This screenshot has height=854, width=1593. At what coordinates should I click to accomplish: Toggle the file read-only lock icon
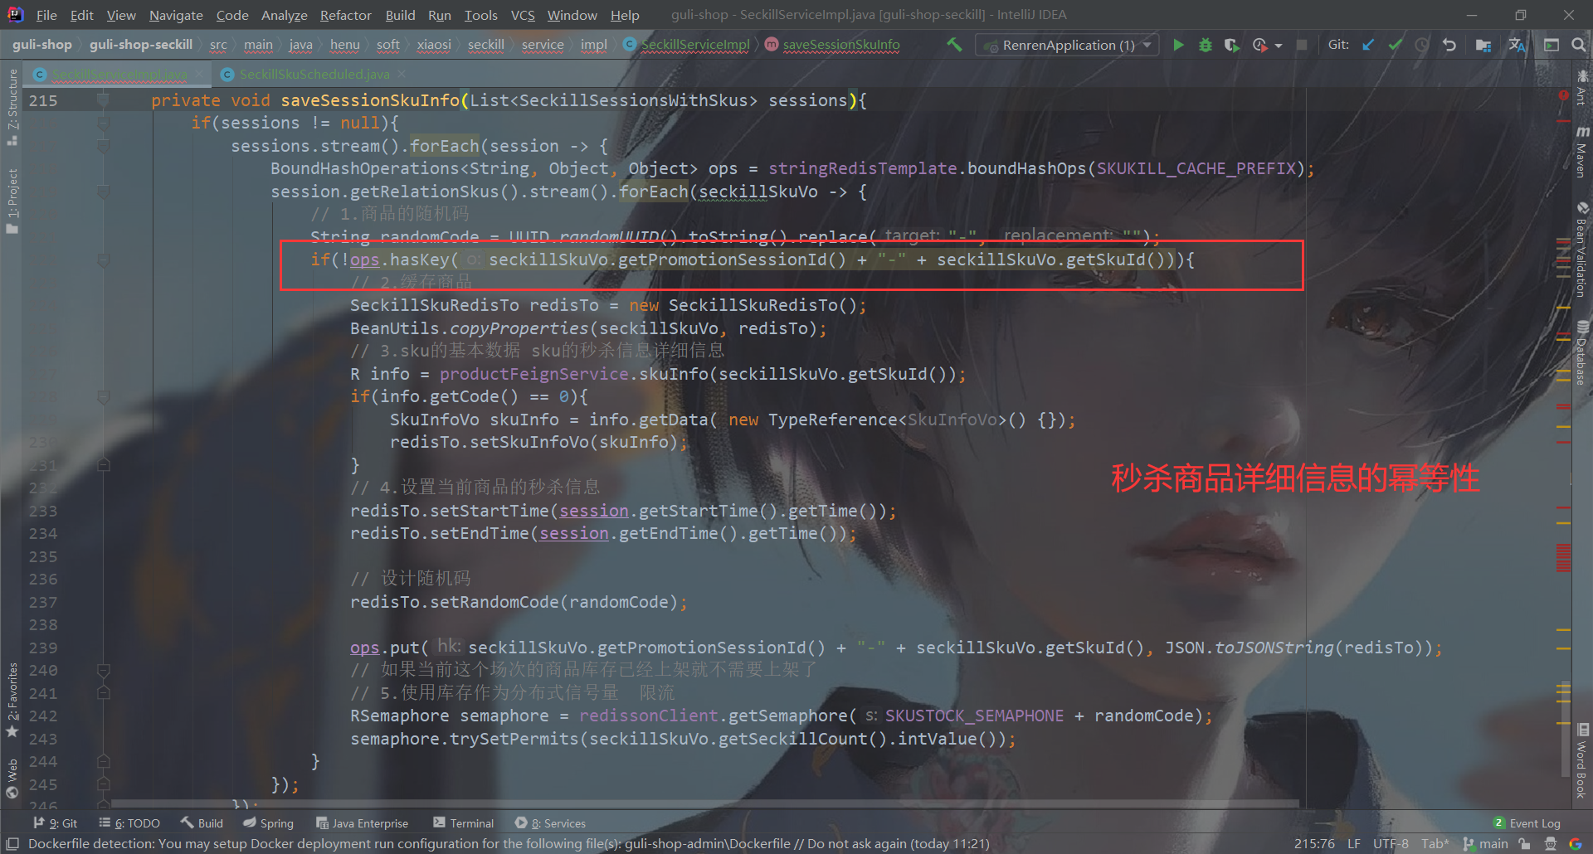click(x=1525, y=844)
